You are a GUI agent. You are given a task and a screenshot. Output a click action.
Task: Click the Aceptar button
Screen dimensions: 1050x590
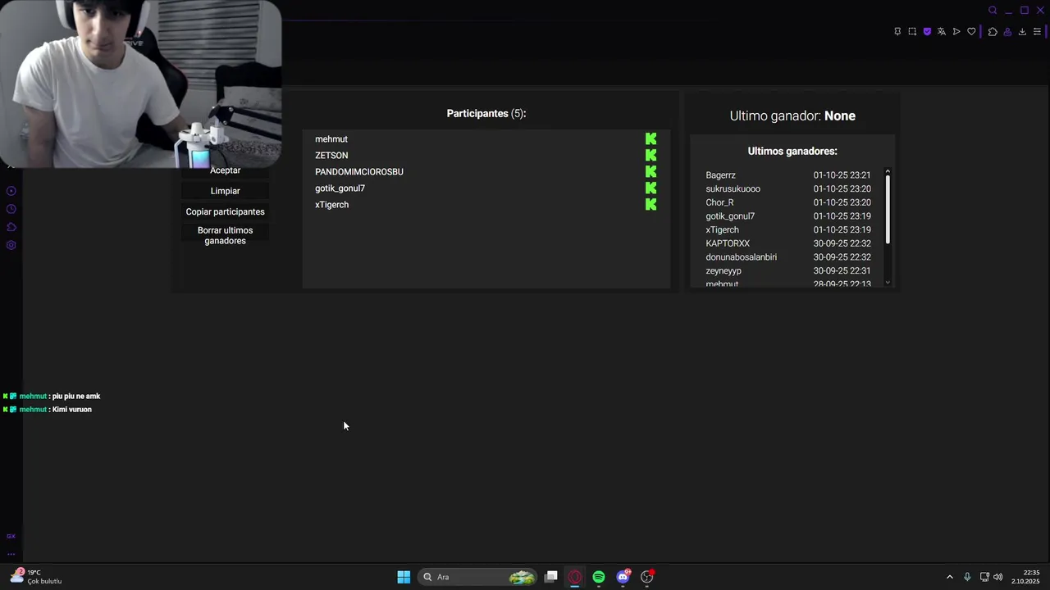click(x=225, y=170)
